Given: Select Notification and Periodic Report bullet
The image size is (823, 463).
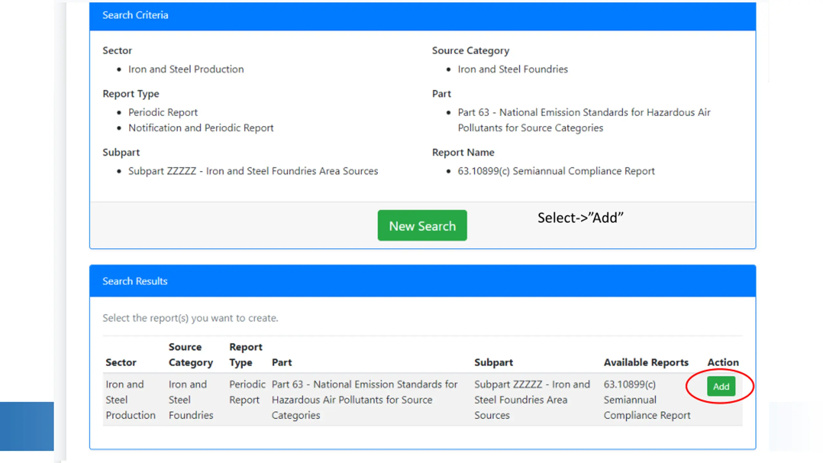Looking at the screenshot, I should tap(201, 128).
